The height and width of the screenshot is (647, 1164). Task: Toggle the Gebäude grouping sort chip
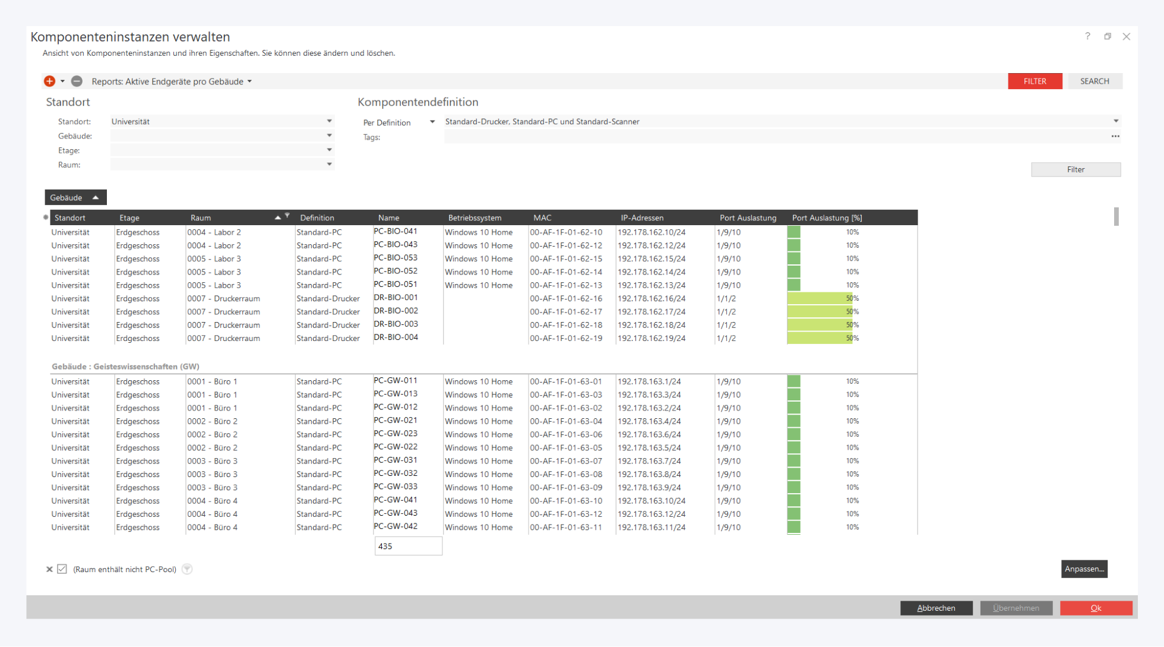click(75, 197)
